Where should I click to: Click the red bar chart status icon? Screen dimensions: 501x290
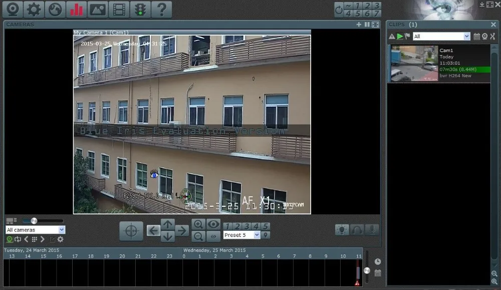click(x=76, y=9)
